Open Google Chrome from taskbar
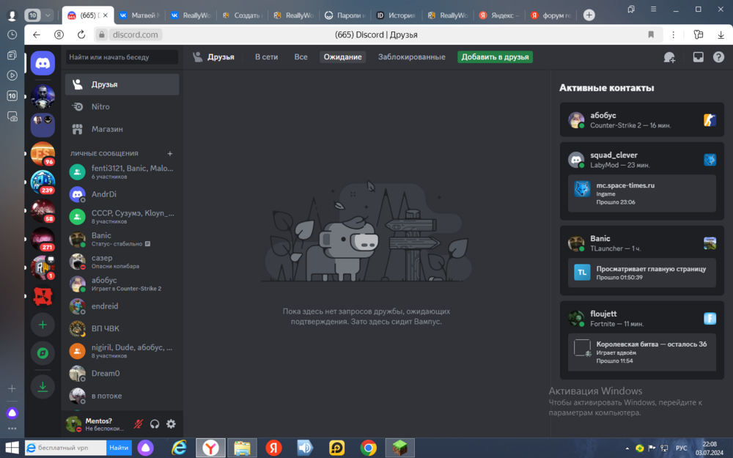Screen dimensions: 733x458 [369, 448]
